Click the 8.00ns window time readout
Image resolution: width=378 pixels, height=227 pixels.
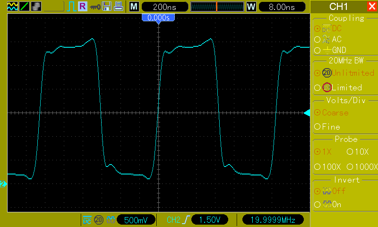pos(282,7)
